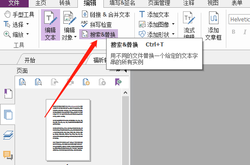Open the Edit Object (对象) dropdown arrow
Viewport: 250px width, 165px height.
tap(75, 37)
